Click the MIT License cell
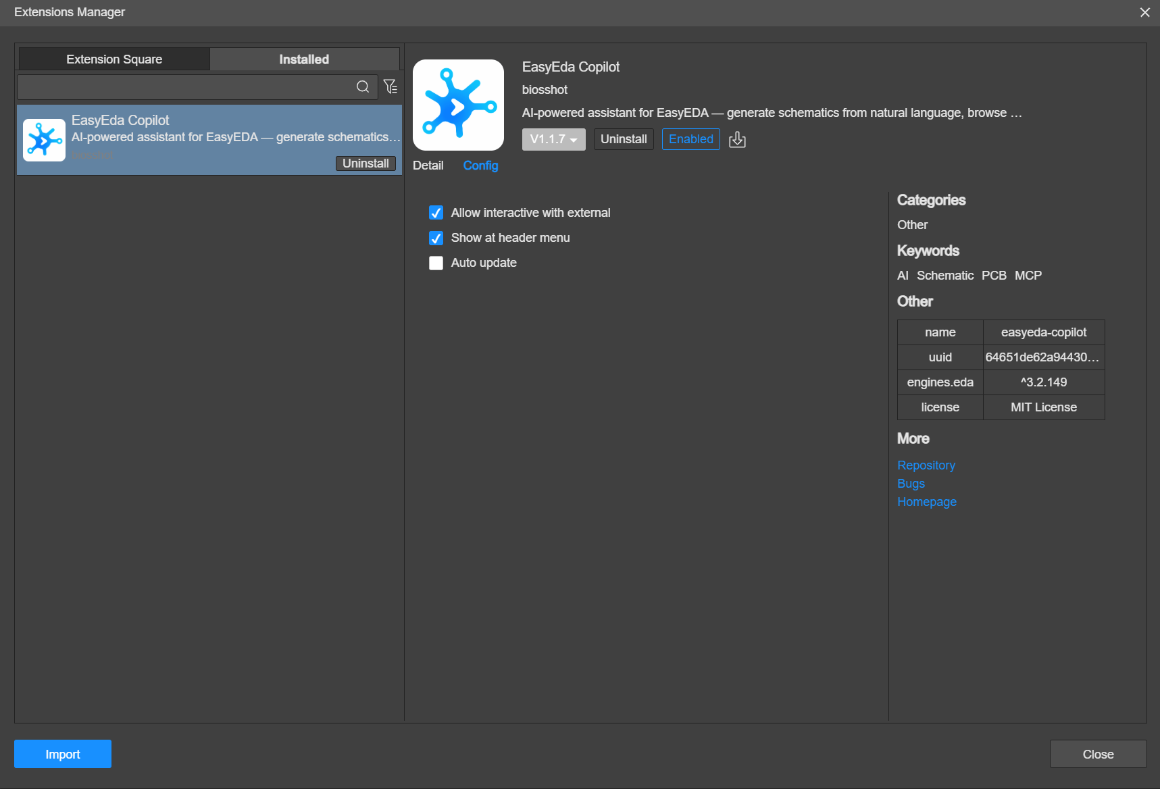 point(1044,407)
